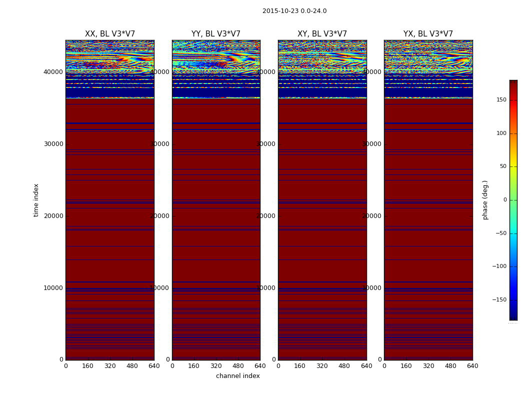525x400 pixels.
Task: Click the 480 tick under the XX panel
Action: click(x=132, y=366)
